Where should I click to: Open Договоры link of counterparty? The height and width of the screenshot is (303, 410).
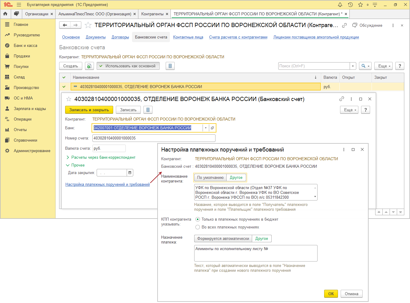click(120, 37)
